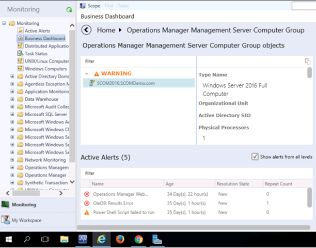
Task: Collapse the root Monitoring tree node
Action: [4, 23]
